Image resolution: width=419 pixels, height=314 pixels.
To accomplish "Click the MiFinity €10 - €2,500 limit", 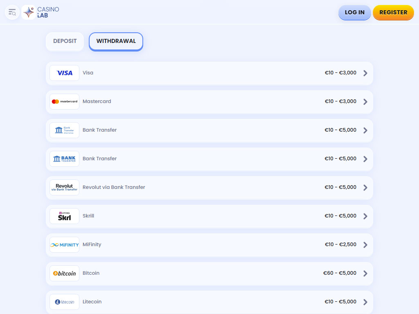I will click(x=340, y=244).
